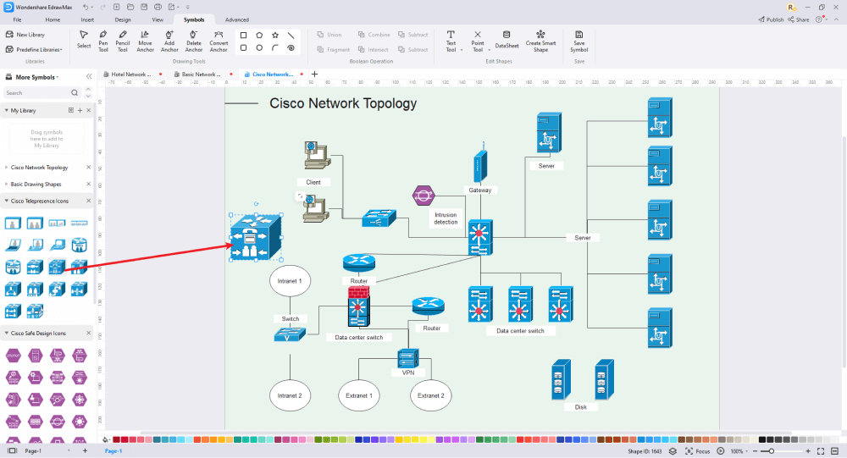Select the Pen Tool

point(103,41)
